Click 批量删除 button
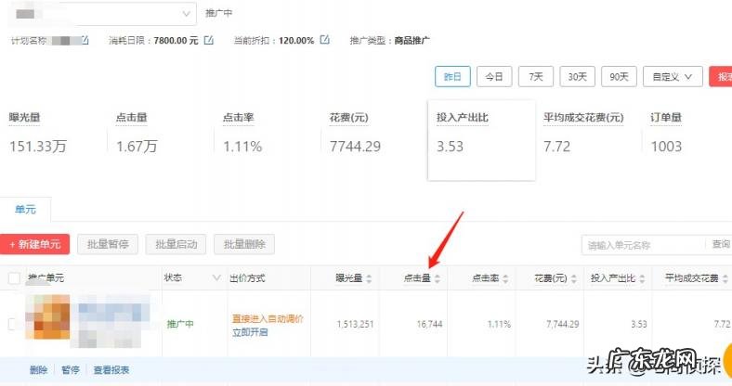Screen dimensions: 732x386 244,244
